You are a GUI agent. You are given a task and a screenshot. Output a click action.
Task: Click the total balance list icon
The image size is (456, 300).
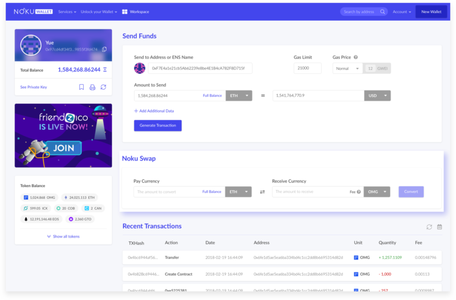pos(105,69)
